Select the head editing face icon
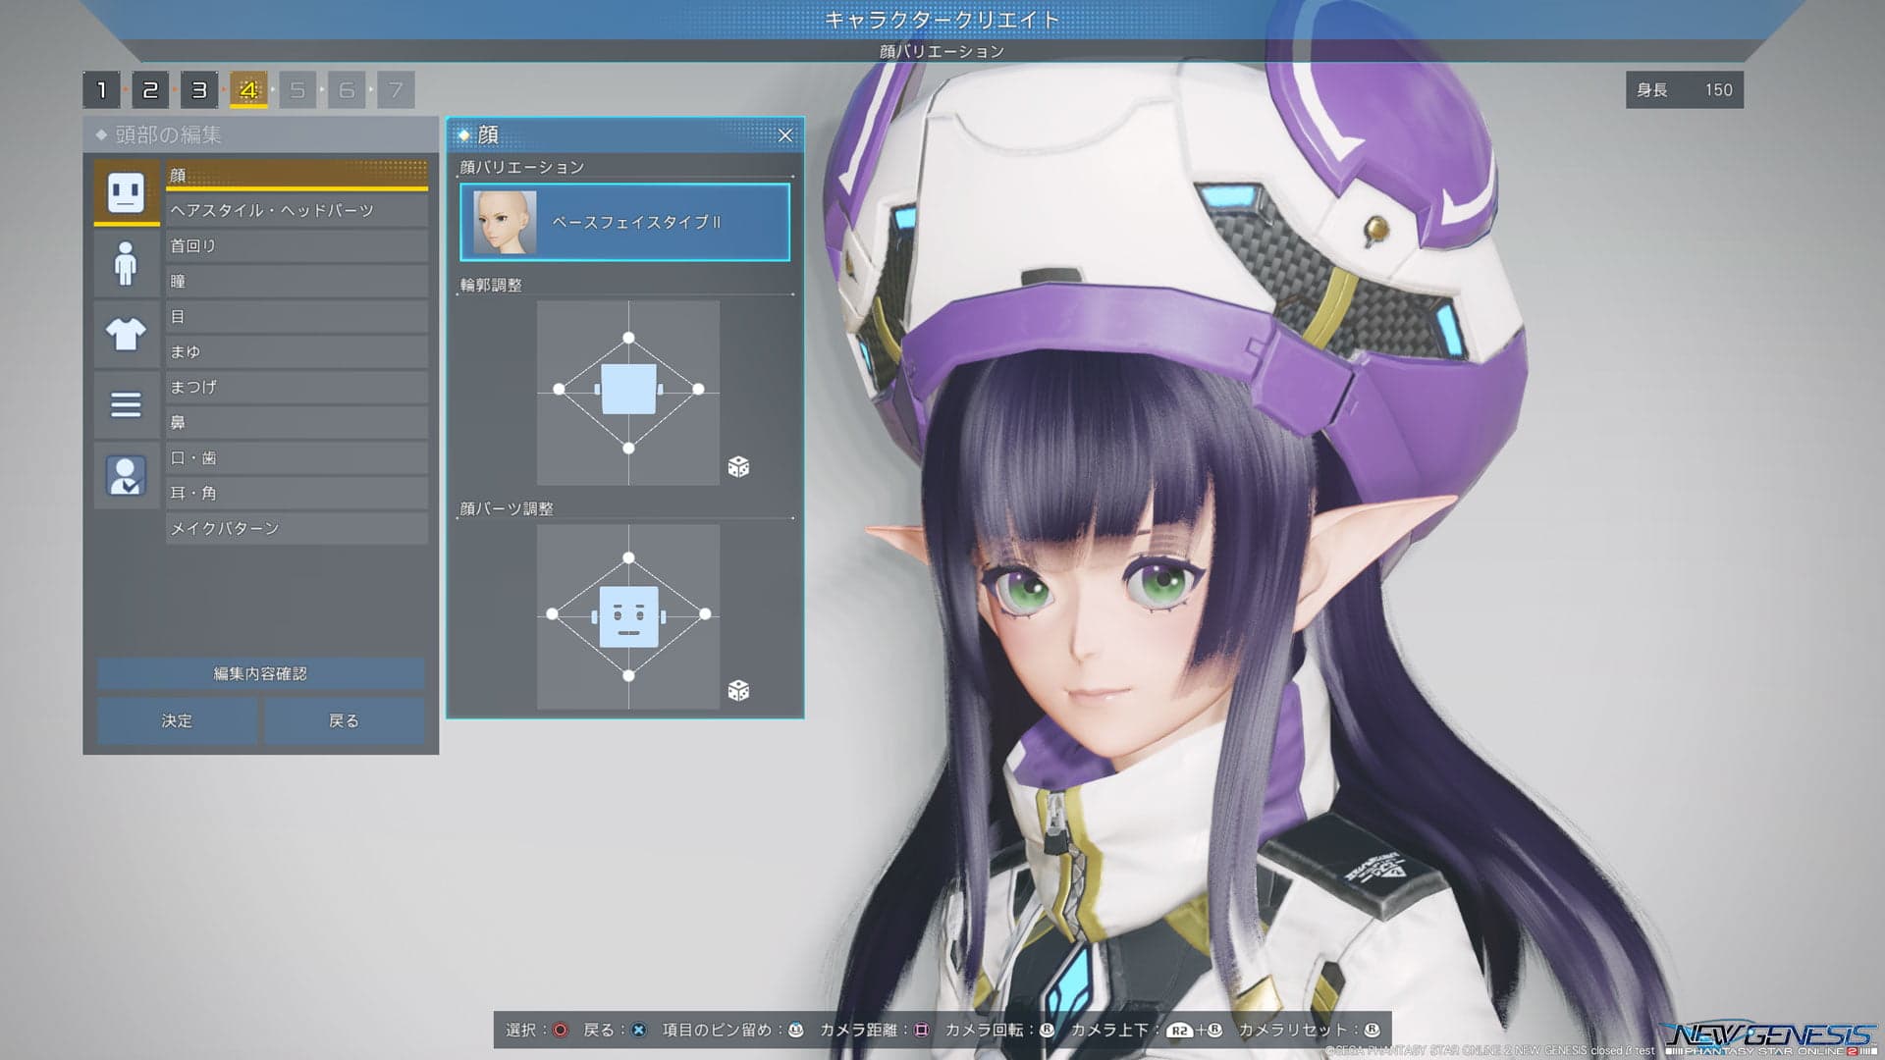Screen dimensions: 1885x1060 tap(126, 192)
